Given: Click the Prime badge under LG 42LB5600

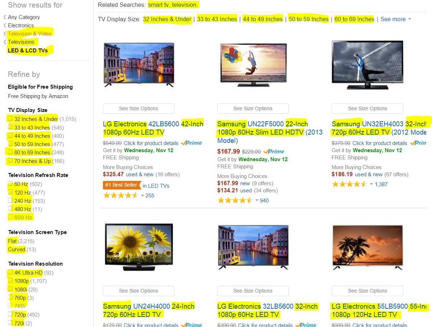Looking at the screenshot, I should (191, 143).
